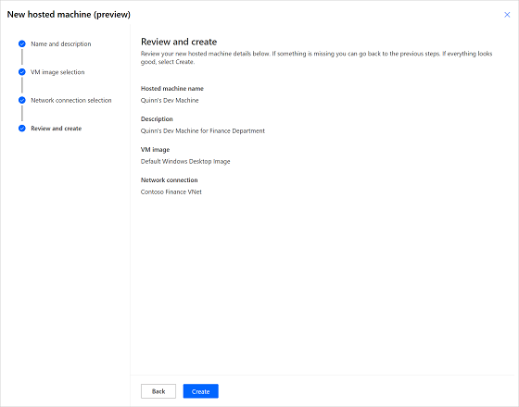Click the Review and create heading

pos(179,42)
